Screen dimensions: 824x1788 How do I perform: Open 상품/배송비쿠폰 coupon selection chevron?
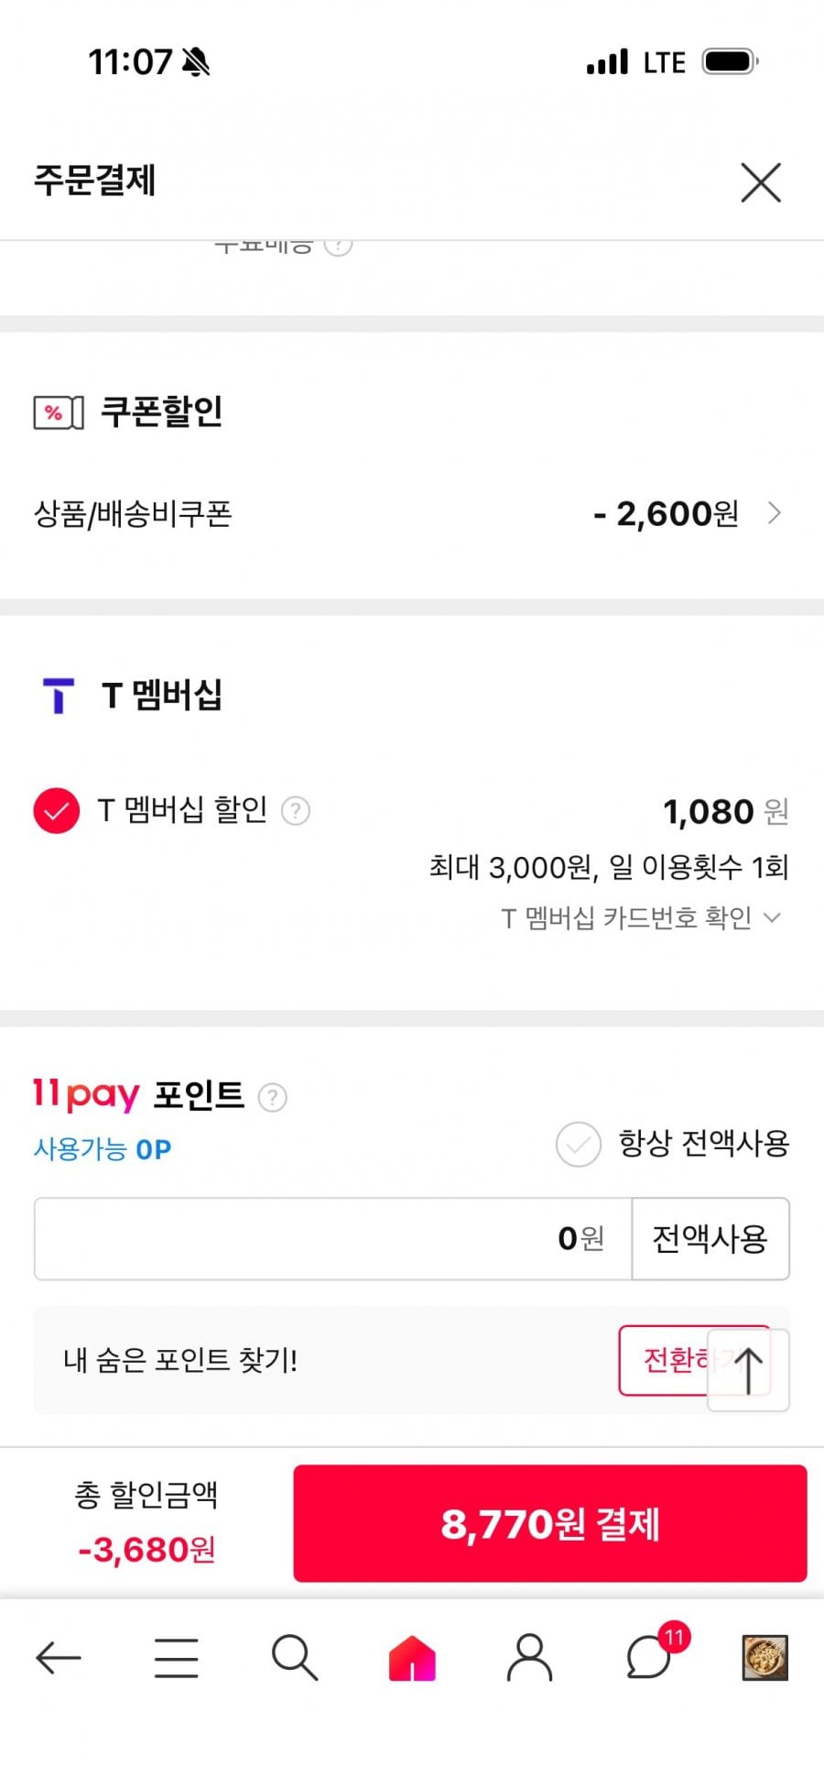[775, 513]
